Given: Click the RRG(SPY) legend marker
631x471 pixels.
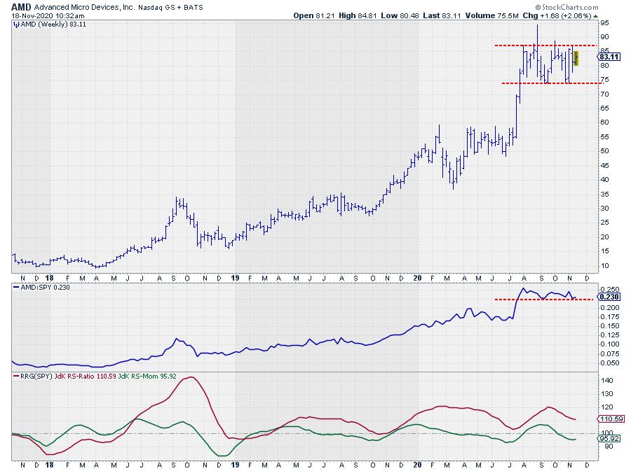Looking at the screenshot, I should (16, 377).
